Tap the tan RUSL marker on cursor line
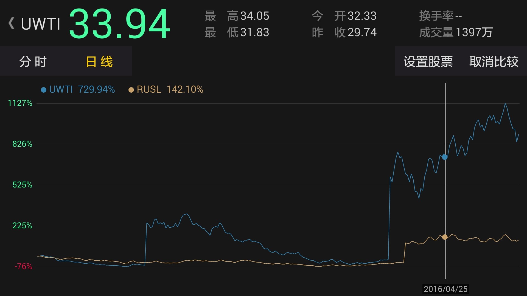This screenshot has height=296, width=527. coord(445,237)
